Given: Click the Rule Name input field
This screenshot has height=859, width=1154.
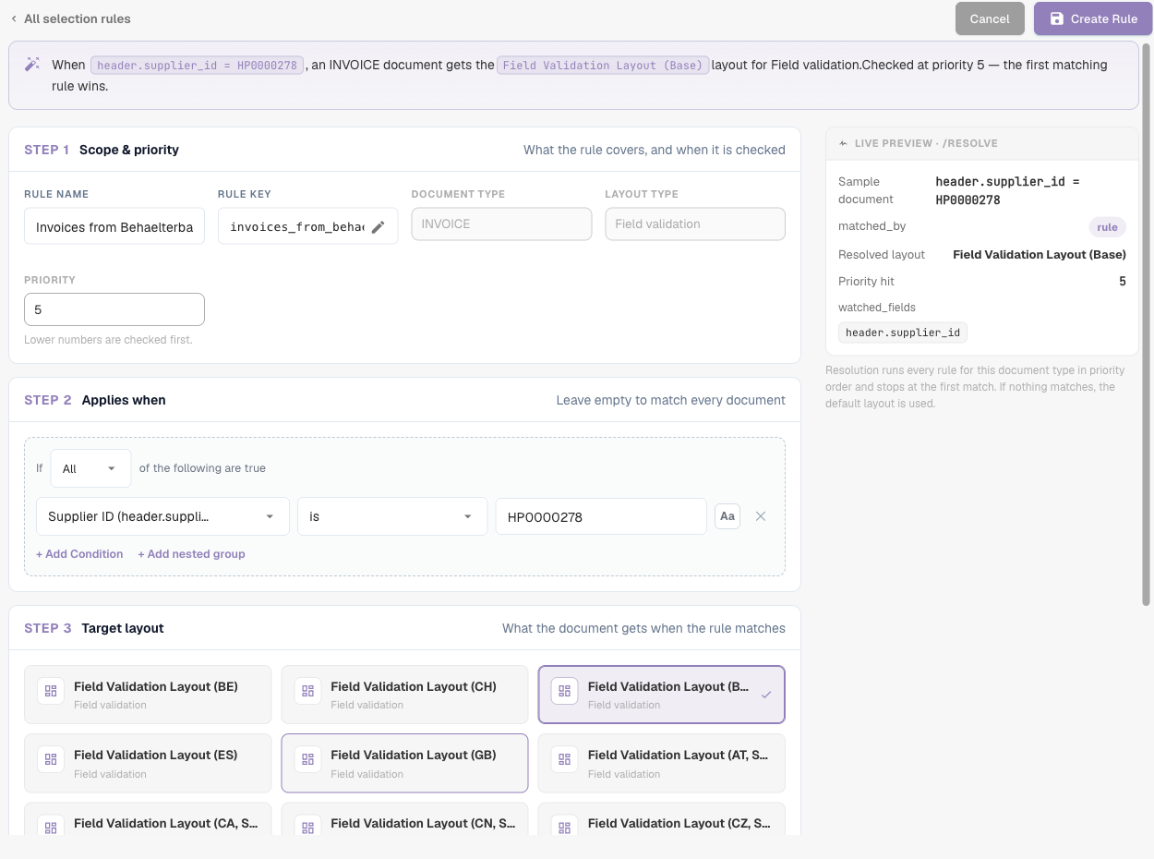Looking at the screenshot, I should pyautogui.click(x=114, y=226).
